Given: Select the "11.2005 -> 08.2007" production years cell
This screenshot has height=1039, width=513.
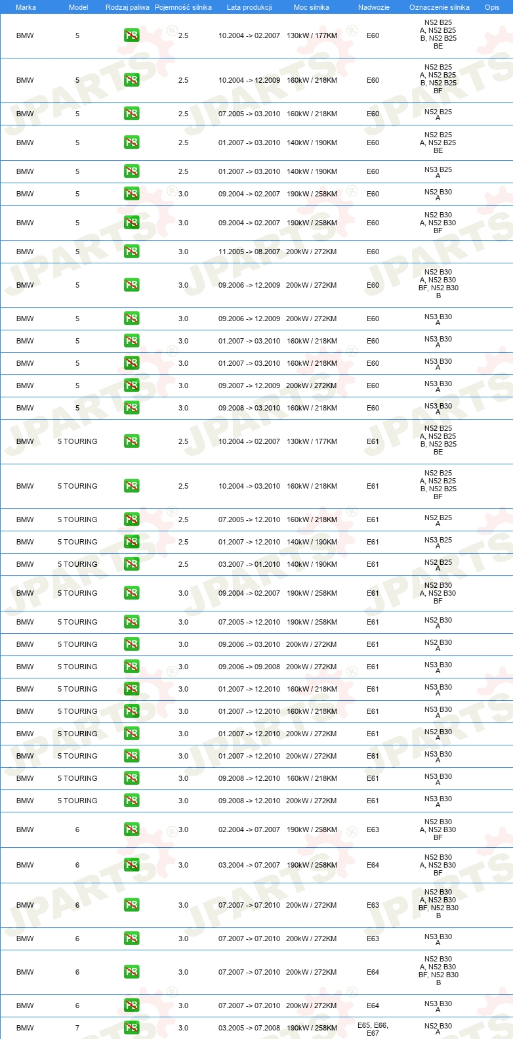Looking at the screenshot, I should click(x=249, y=252).
